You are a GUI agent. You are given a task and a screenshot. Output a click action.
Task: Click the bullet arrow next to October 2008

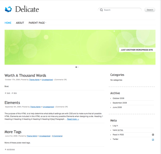111,98
